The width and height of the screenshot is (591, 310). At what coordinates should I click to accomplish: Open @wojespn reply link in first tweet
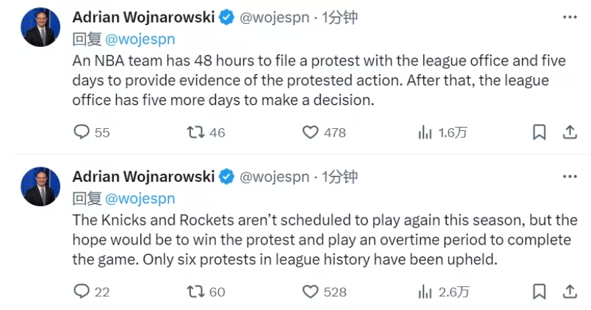pos(140,39)
